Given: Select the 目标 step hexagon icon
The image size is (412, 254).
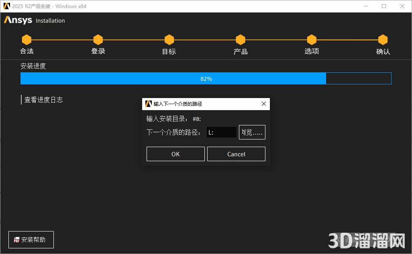Looking at the screenshot, I should (169, 39).
